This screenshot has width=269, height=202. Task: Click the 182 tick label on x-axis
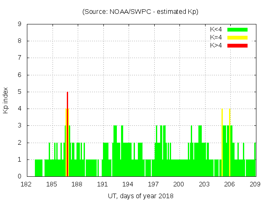coord(27,184)
